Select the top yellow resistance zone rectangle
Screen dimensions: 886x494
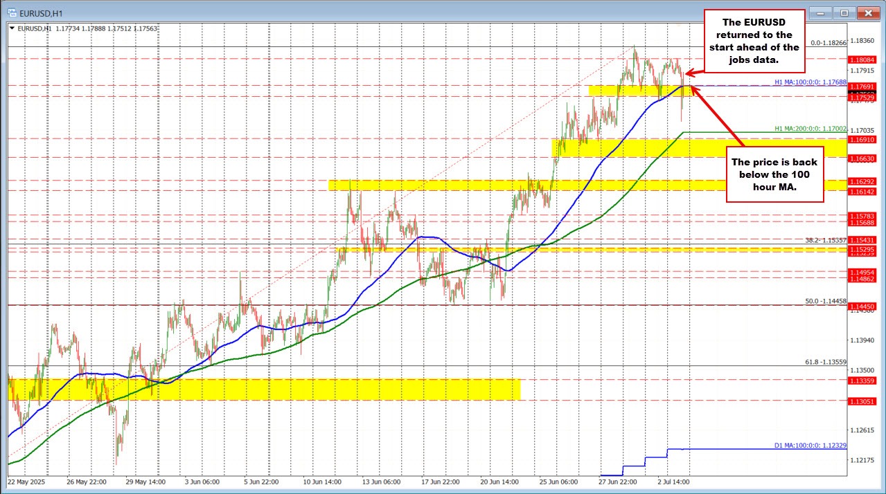pos(637,91)
